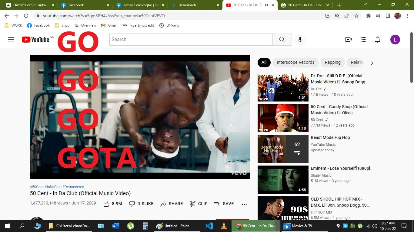
Task: Select the Rapping chip
Action: 332,63
